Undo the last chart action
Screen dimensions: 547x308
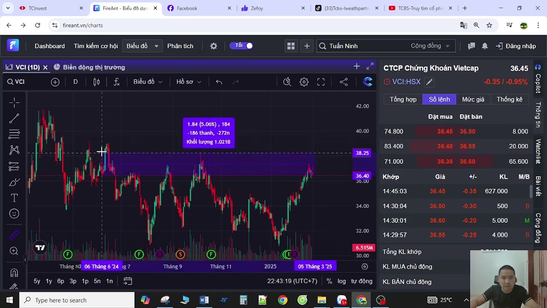coord(219,82)
